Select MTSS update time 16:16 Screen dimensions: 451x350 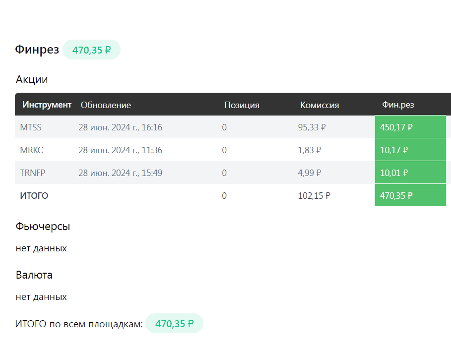120,127
